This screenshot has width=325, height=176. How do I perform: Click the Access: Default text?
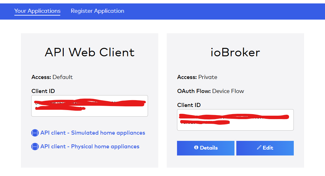click(52, 77)
